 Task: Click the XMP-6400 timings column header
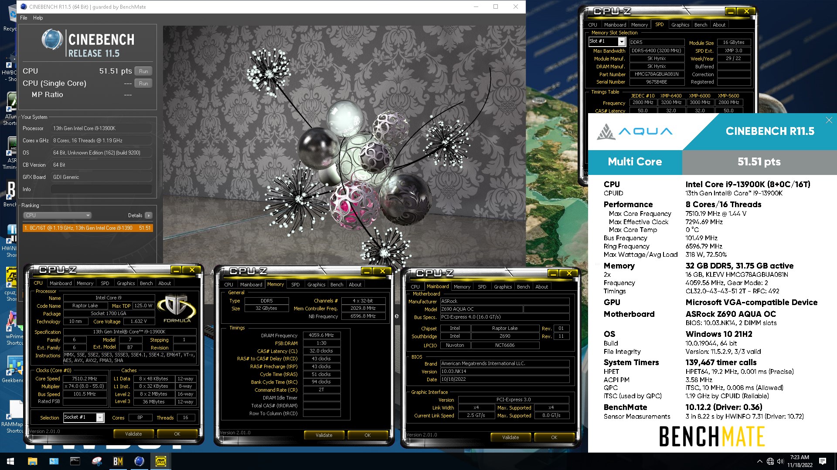click(x=671, y=96)
